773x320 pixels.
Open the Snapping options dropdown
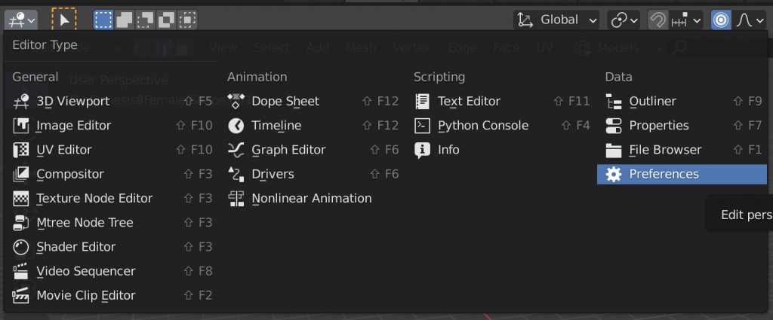(685, 20)
